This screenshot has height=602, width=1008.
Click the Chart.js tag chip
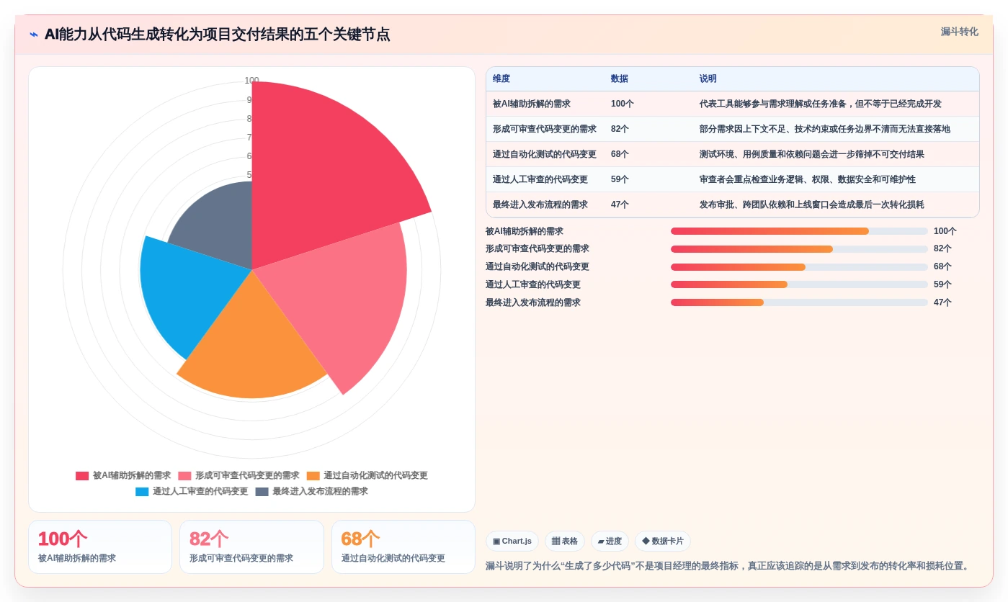tap(512, 542)
